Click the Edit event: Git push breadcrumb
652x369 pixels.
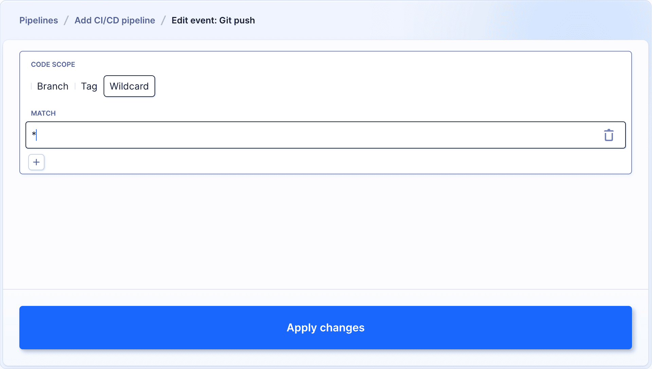tap(213, 20)
